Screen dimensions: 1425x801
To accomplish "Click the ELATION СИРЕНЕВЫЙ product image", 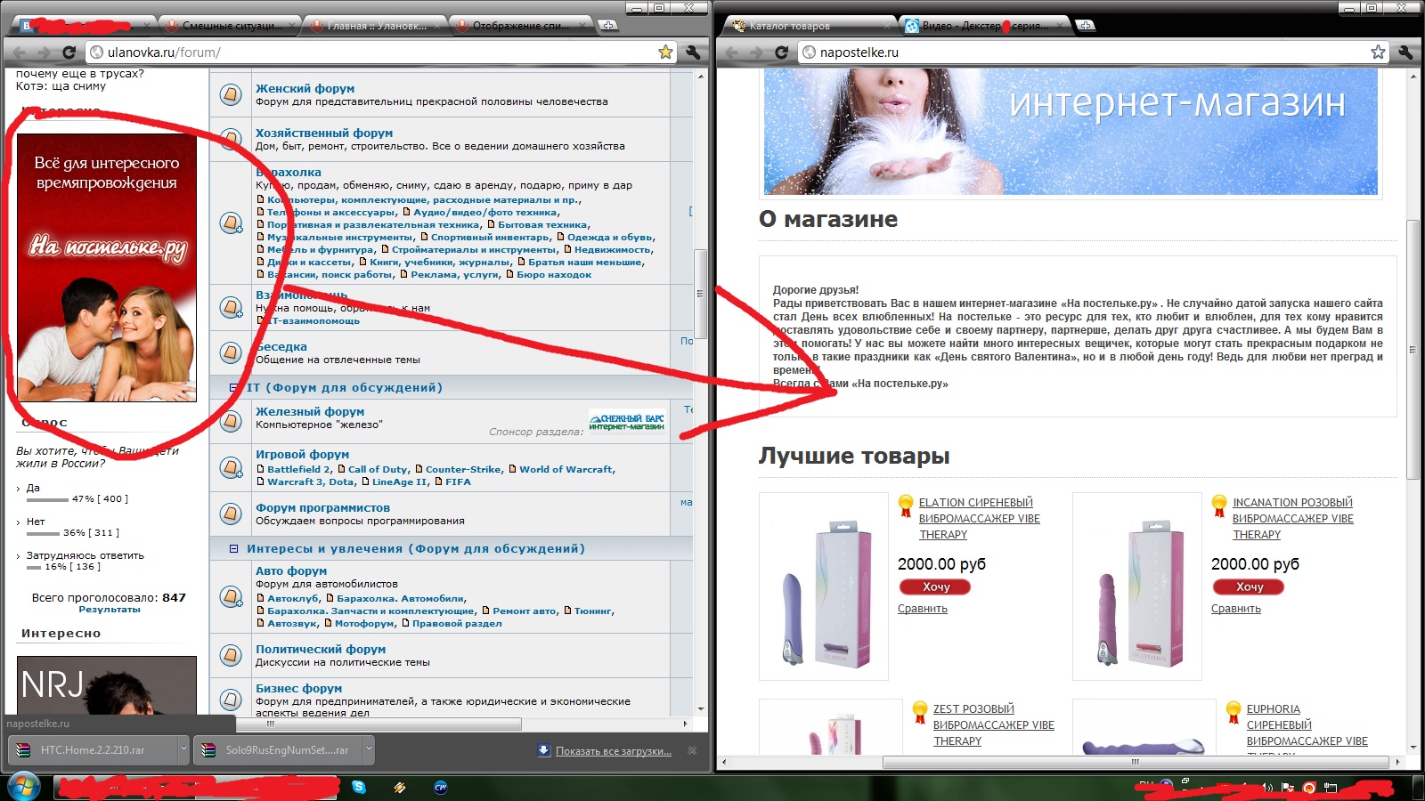I will point(825,587).
